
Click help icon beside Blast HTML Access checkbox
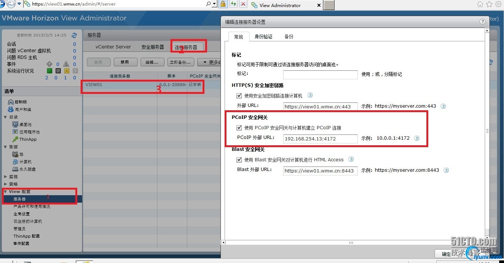click(x=351, y=159)
